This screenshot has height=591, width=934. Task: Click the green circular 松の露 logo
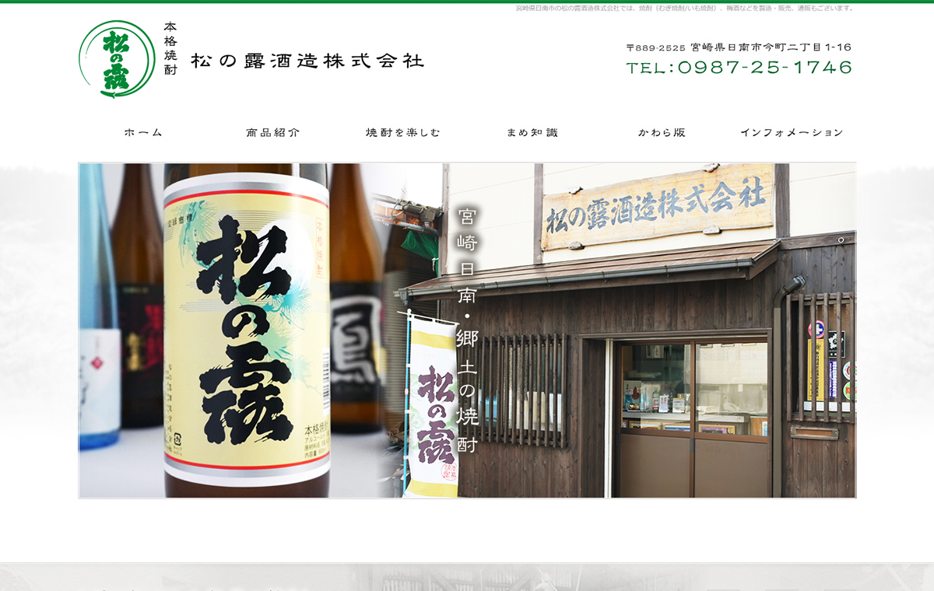(x=117, y=60)
